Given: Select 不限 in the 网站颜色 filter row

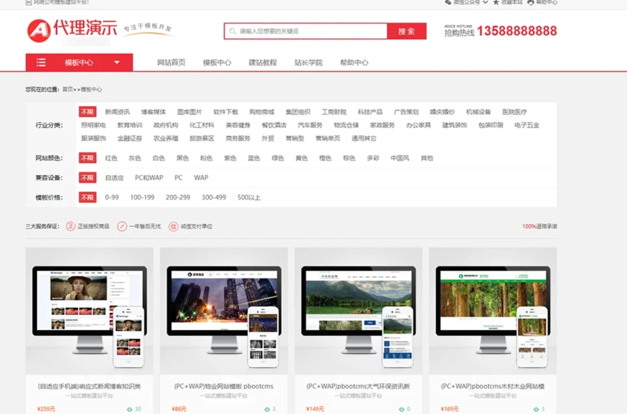Looking at the screenshot, I should [x=87, y=158].
